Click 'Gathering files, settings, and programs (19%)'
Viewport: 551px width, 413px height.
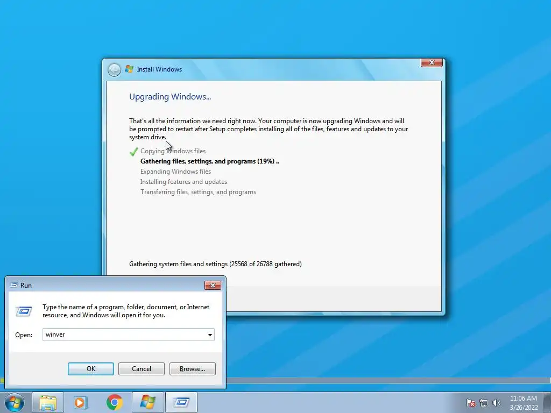coord(210,161)
